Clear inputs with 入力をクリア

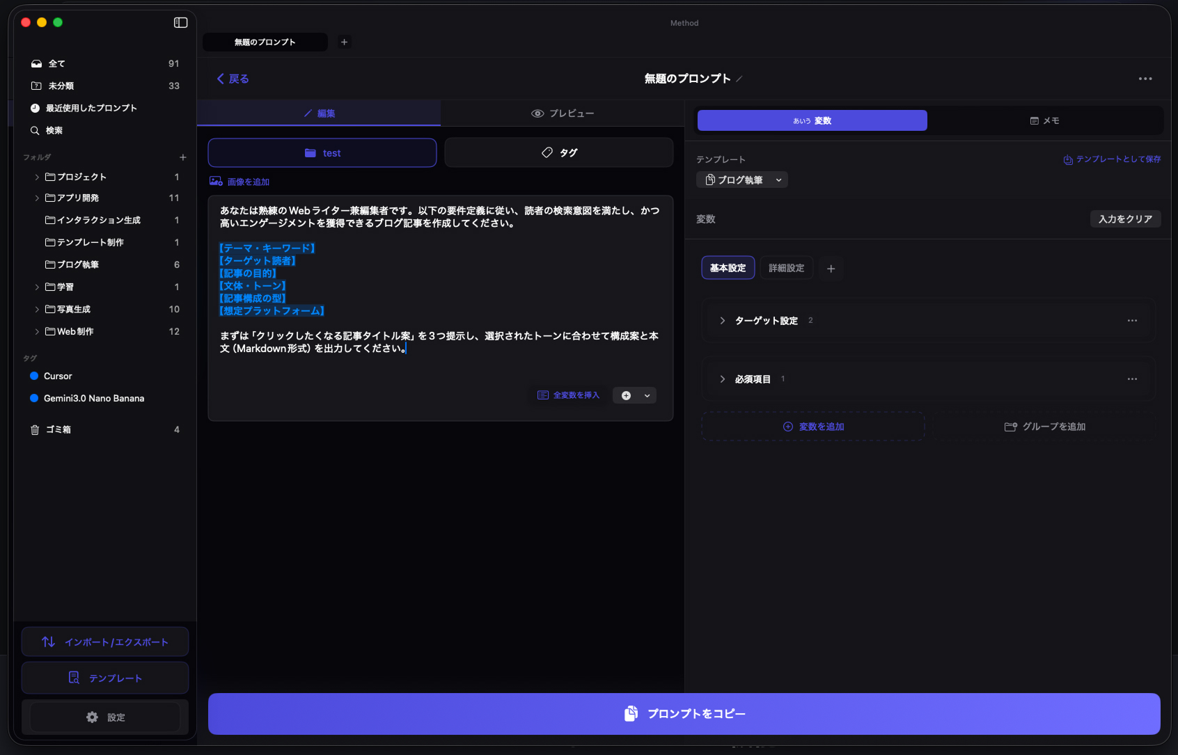click(x=1125, y=218)
